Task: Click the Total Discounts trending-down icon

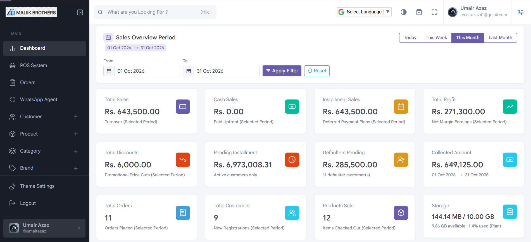Action: pos(183,160)
